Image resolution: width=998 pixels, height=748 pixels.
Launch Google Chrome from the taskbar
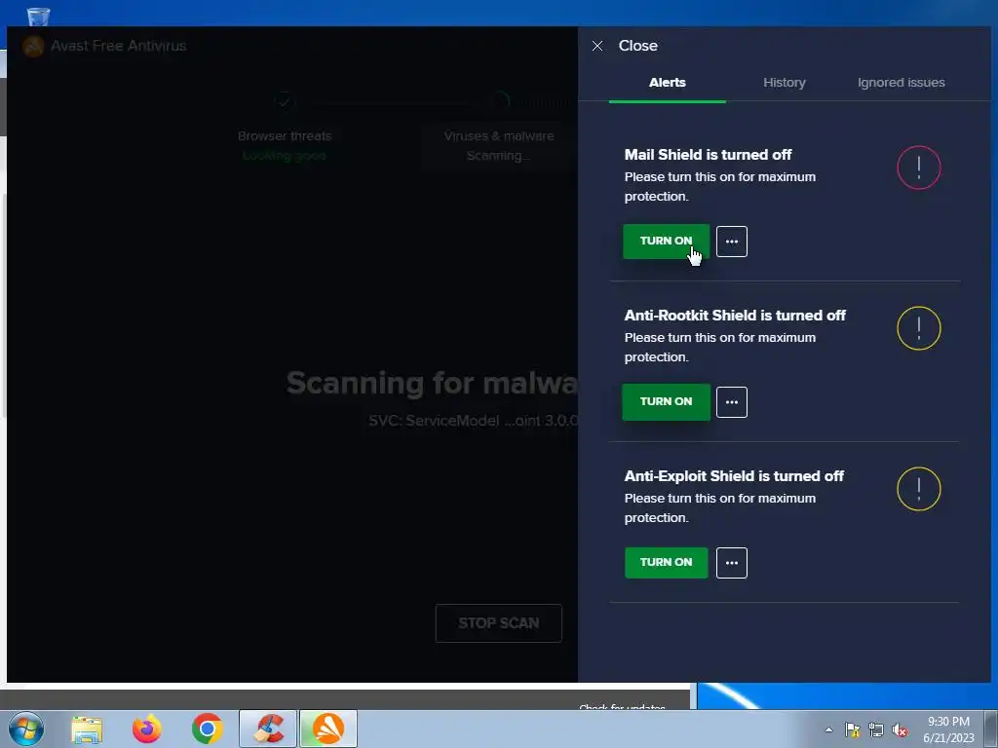click(x=207, y=729)
